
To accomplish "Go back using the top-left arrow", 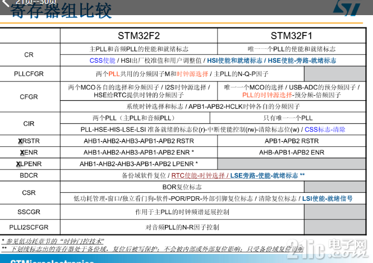I will 4,2.
